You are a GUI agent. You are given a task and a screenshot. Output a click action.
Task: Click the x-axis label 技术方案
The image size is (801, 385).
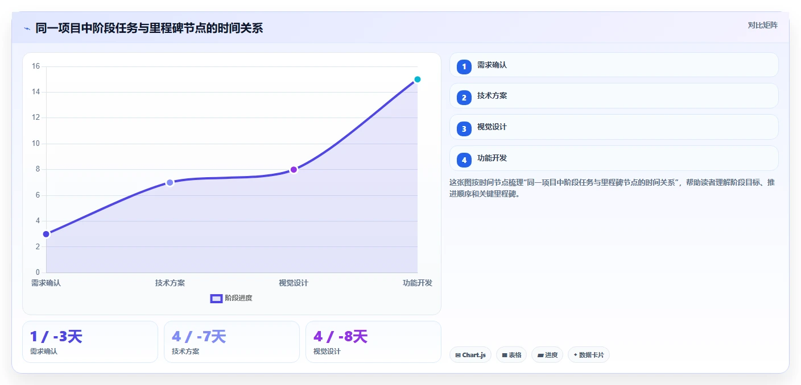tap(170, 283)
